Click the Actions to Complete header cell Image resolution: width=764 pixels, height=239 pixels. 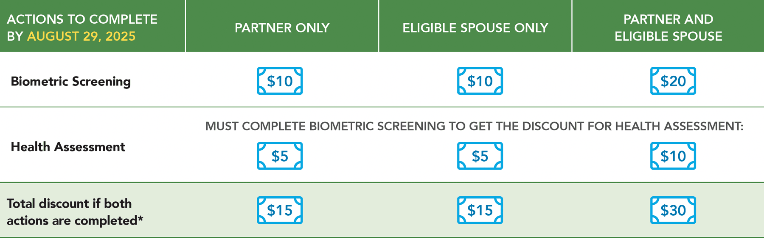(x=82, y=19)
